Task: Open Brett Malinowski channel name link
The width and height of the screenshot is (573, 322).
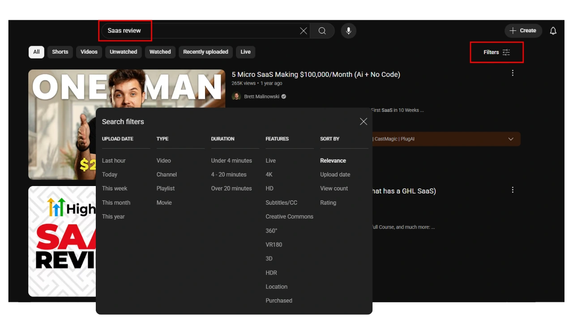Action: (261, 97)
